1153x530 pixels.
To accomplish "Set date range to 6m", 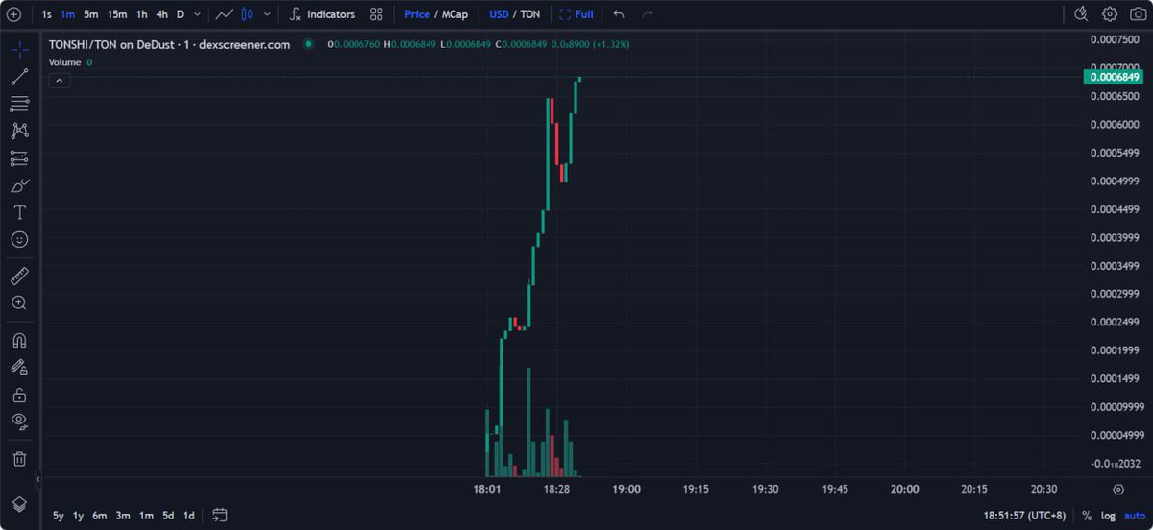I will pyautogui.click(x=100, y=516).
